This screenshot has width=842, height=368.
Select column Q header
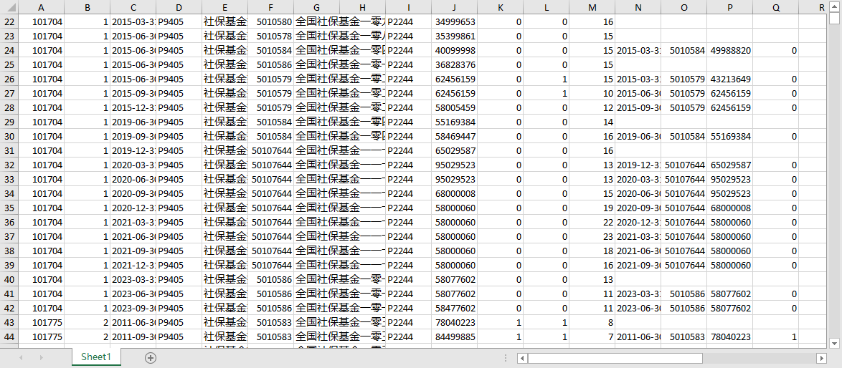point(775,7)
